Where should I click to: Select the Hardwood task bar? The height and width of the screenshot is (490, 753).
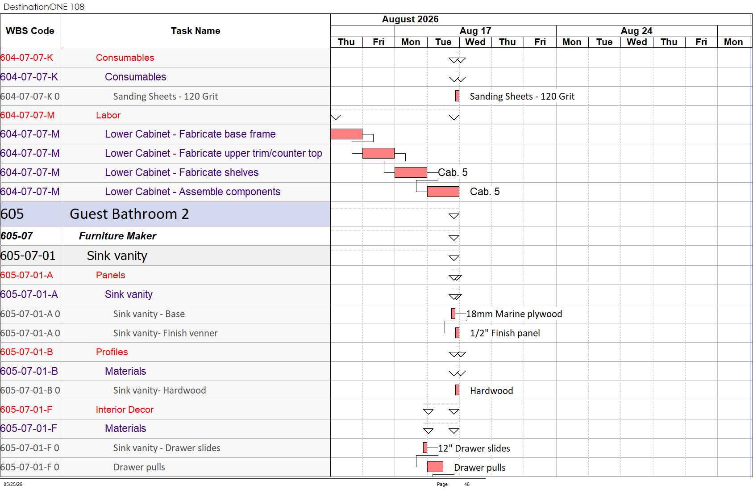point(457,390)
